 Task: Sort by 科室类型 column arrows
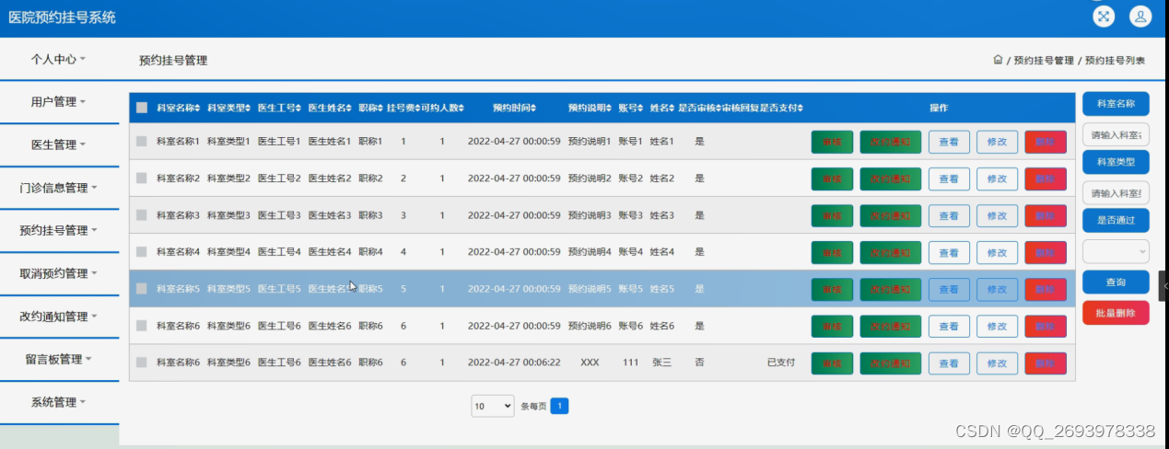[x=249, y=108]
